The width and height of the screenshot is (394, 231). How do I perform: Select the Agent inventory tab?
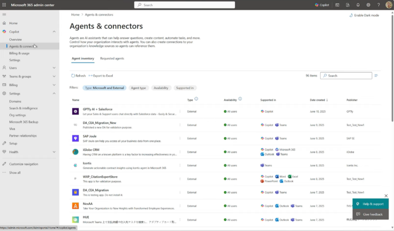tap(83, 58)
